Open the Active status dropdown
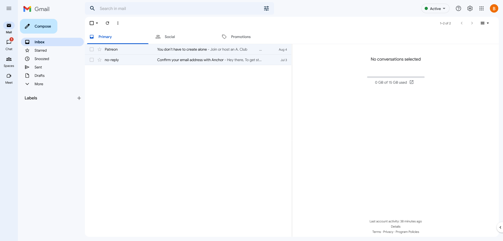This screenshot has width=503, height=241. point(435,8)
